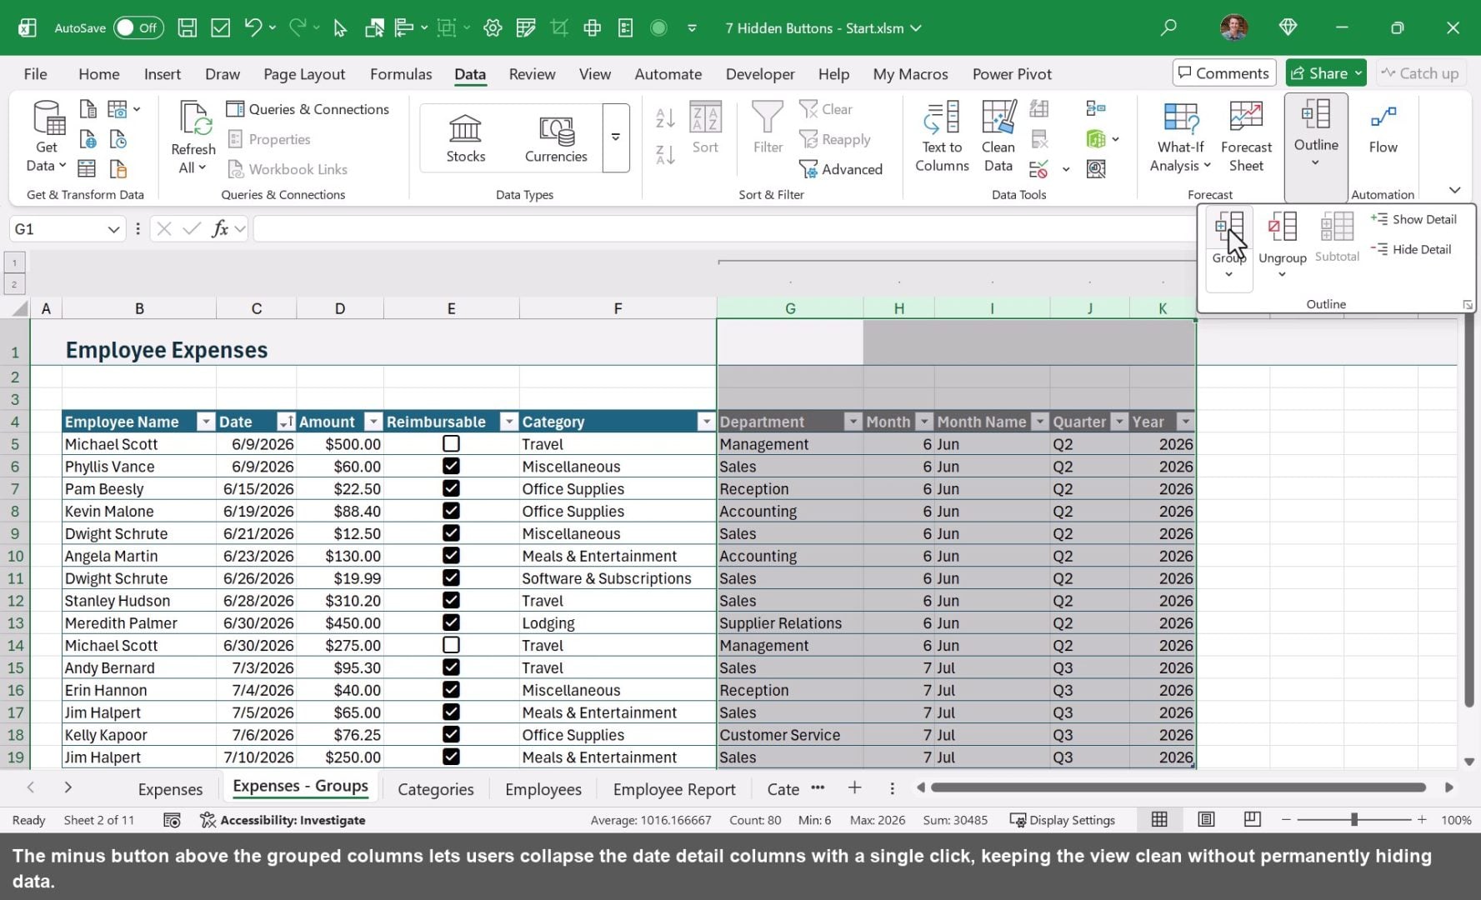Click the zoom in plus button
1481x900 pixels.
coord(1422,820)
